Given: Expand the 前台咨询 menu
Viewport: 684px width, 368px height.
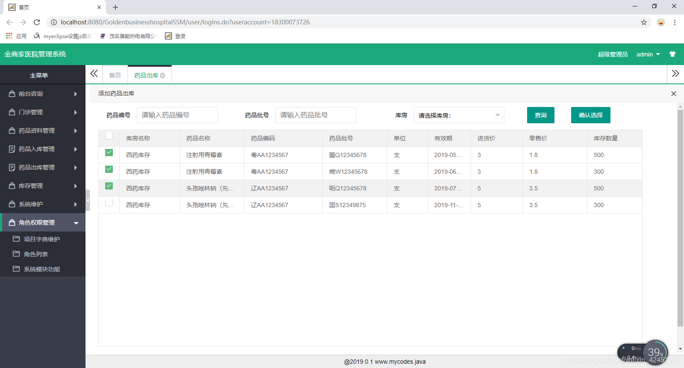Looking at the screenshot, I should point(76,94).
